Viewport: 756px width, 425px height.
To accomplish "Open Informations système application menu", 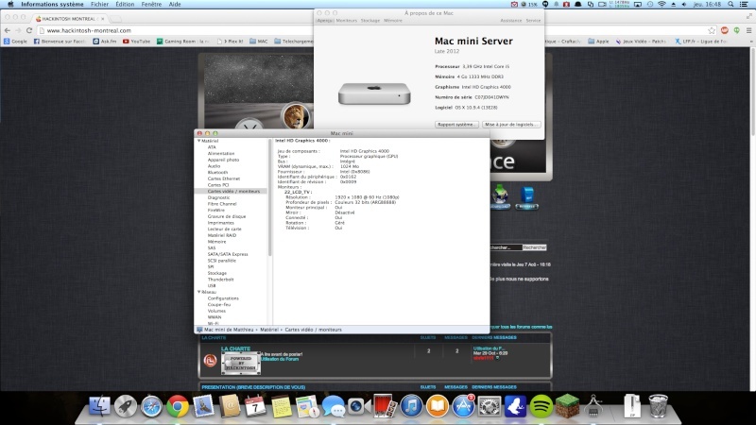I will pyautogui.click(x=52, y=5).
